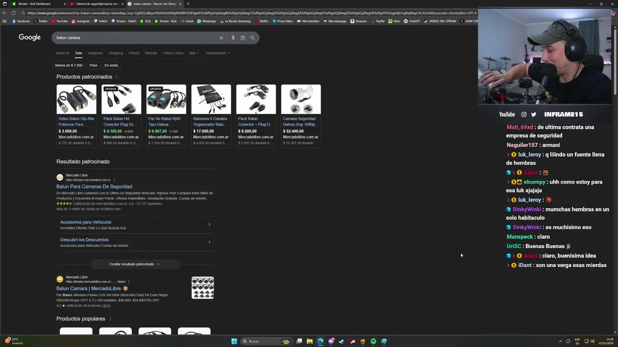Click the Pack Balun Hd Conector thumbnail
The image size is (618, 347).
coord(121,99)
